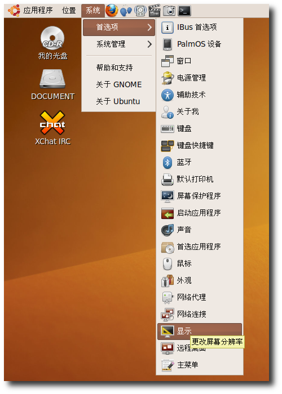Open the clapperboard video launcher icon
Image resolution: width=282 pixels, height=394 pixels.
155,11
